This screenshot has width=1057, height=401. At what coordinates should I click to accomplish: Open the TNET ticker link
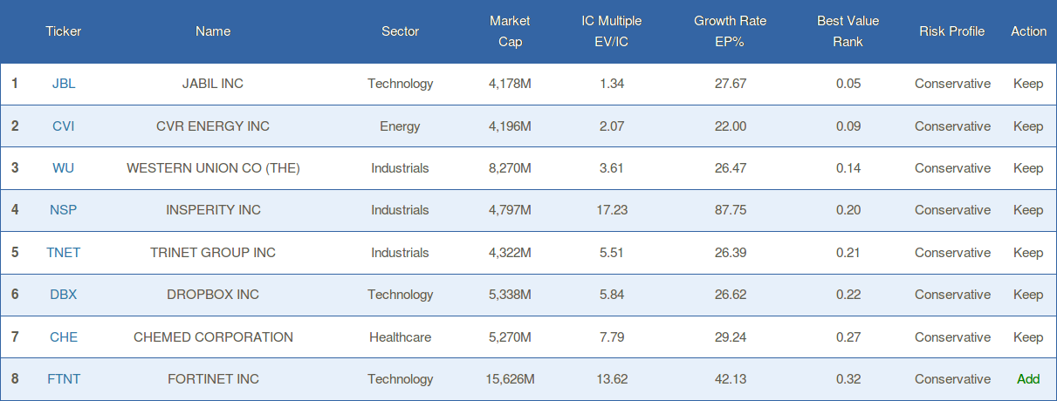64,253
